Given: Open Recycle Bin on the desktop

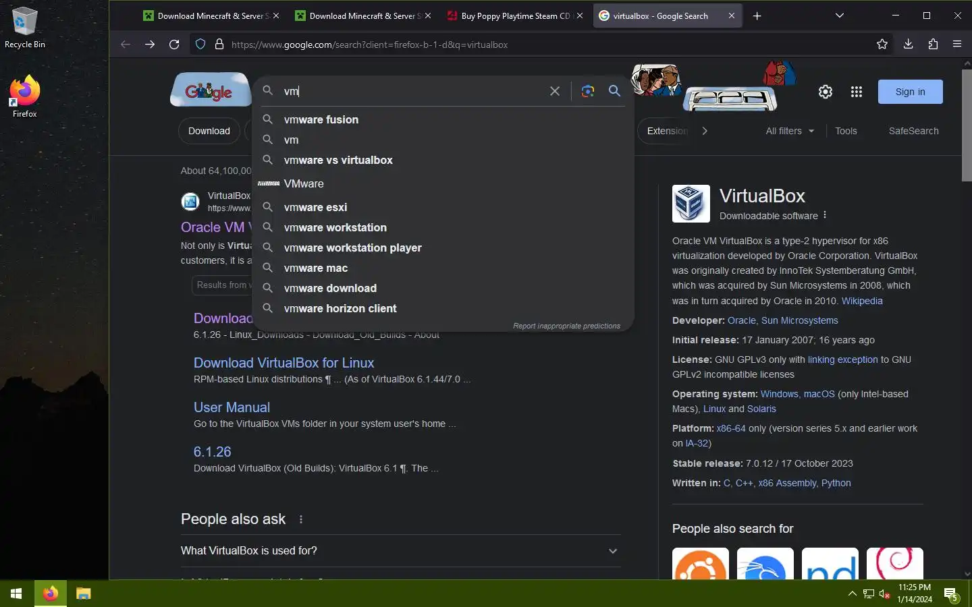Looking at the screenshot, I should 25,28.
